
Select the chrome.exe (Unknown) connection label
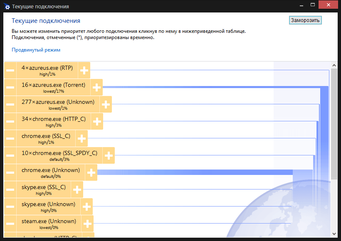tap(51, 172)
